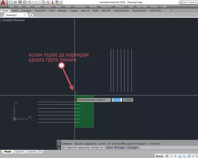Viewport: 198px width, 158px height.
Task: Add a new drawing tab with plus
Action: pyautogui.click(x=31, y=15)
